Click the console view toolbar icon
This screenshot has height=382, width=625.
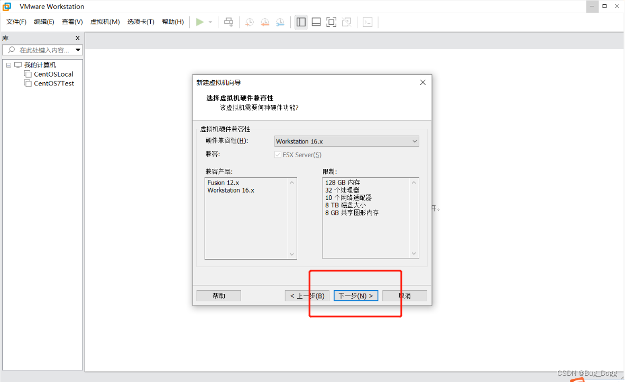pos(367,22)
